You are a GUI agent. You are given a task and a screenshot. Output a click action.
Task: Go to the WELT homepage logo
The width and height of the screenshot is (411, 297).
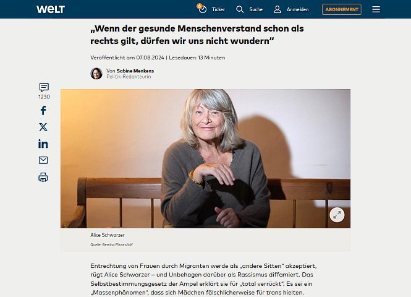coord(51,9)
